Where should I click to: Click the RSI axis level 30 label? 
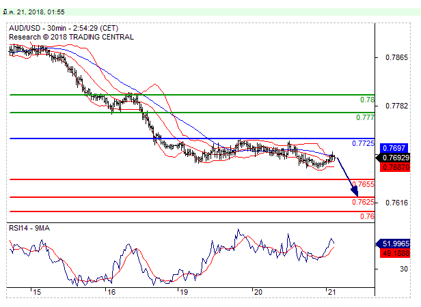point(403,269)
